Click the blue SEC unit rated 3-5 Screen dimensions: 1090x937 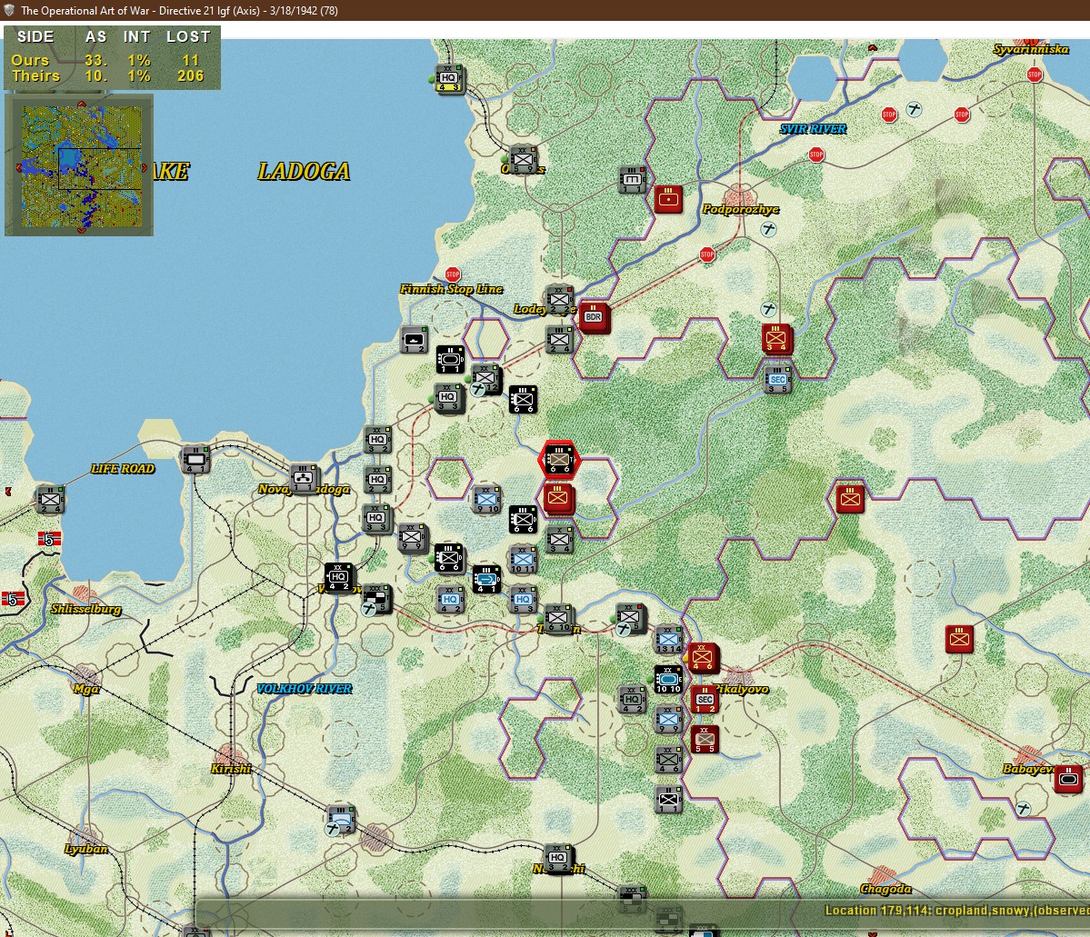tap(777, 381)
